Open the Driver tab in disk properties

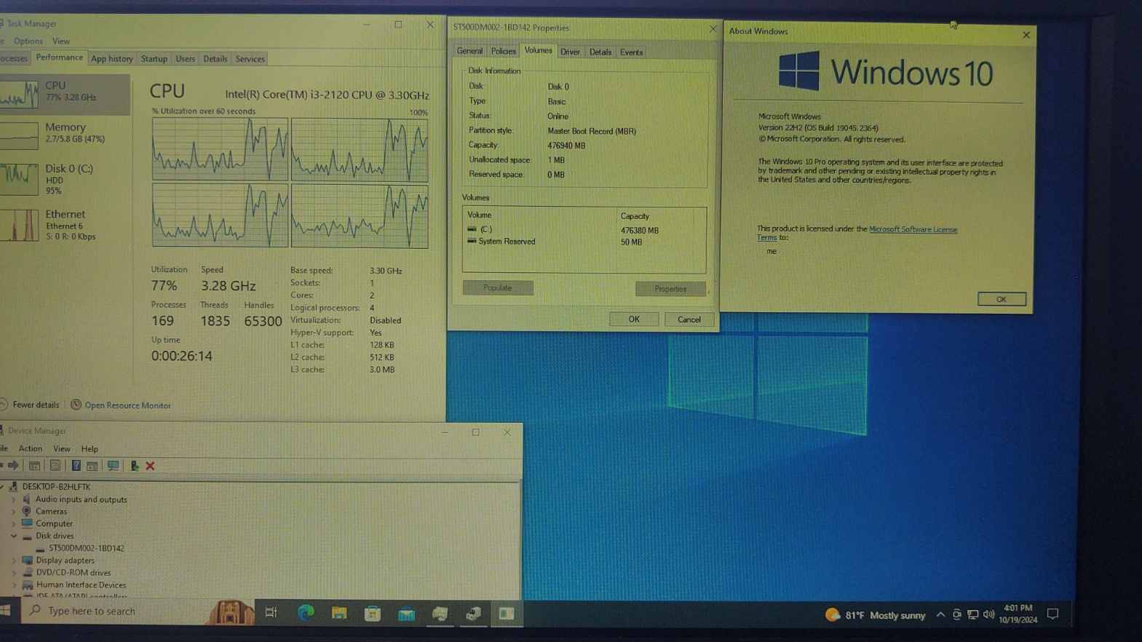[570, 52]
